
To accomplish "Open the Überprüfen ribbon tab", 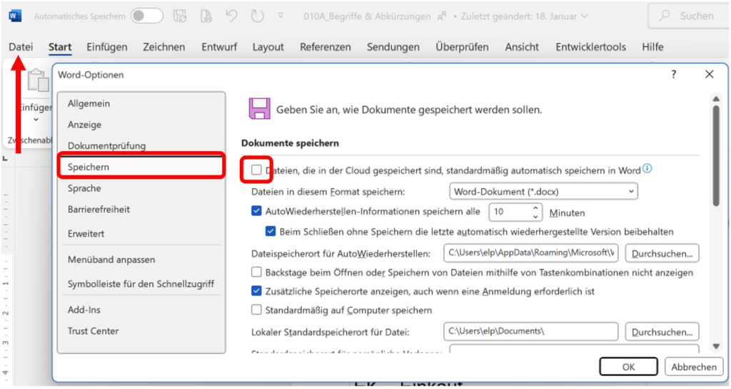I will (x=462, y=47).
